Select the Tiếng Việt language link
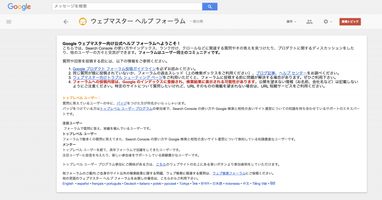The height and width of the screenshot is (200, 382). tap(260, 184)
